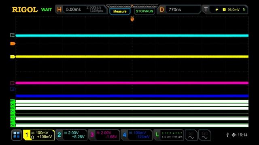
Task: Tap the trigger source channel 1 badge
Action: click(x=224, y=10)
